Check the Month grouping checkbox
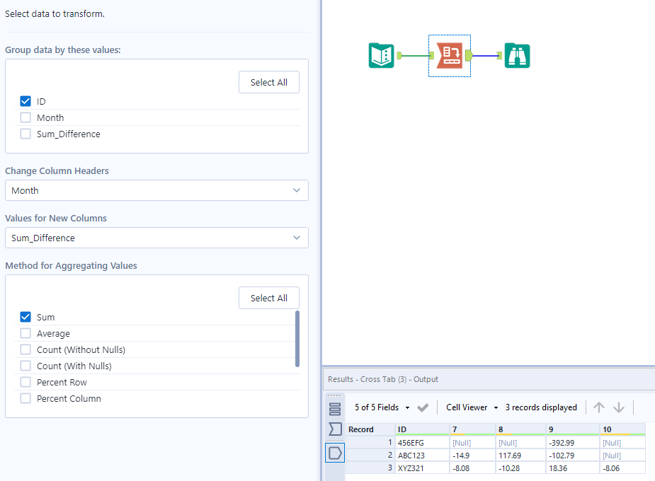655x481 pixels. [25, 117]
